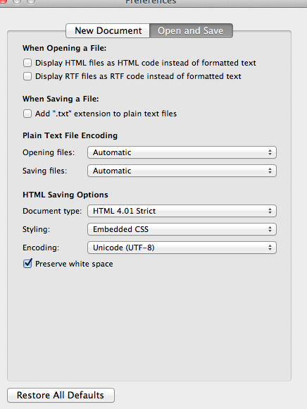Viewport: 307px width, 409px height.
Task: Click the arrows on Saving files popup
Action: (270, 171)
